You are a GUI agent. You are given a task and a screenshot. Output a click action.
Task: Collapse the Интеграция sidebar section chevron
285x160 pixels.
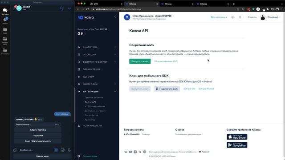tap(115, 92)
